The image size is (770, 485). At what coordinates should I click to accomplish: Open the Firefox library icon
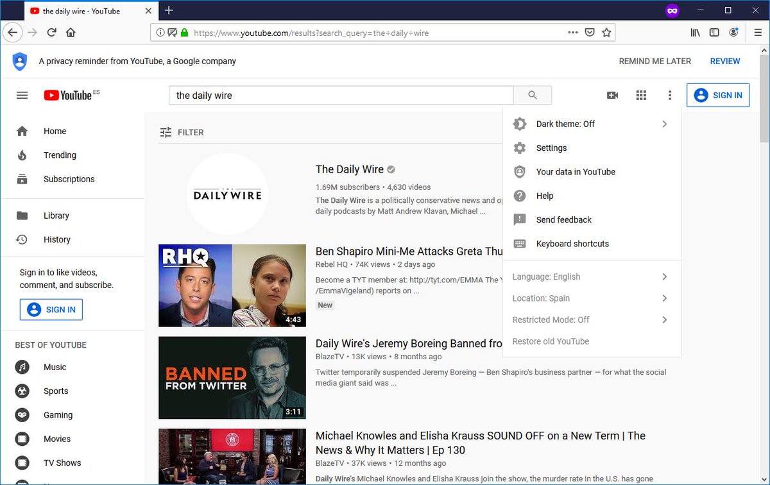pos(695,32)
